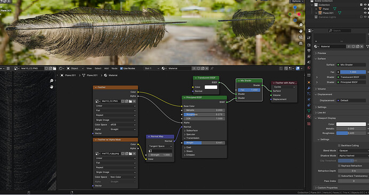Open the Tool properties tab icon
Screen dimensions: 369x195
309,38
